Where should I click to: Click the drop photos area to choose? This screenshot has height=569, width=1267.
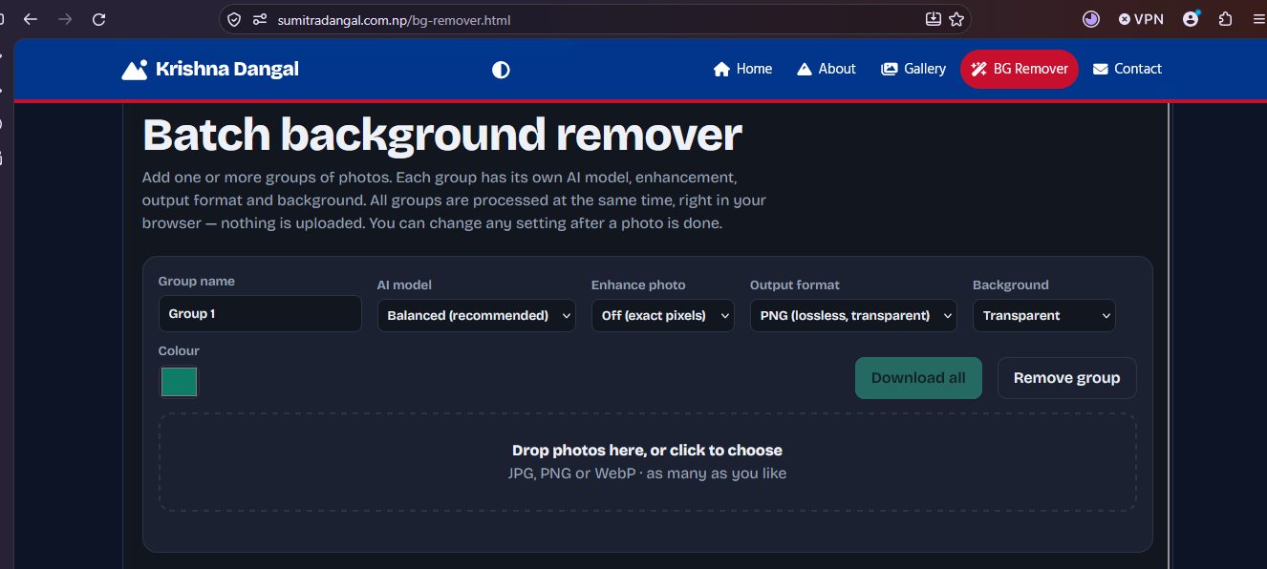coord(648,462)
